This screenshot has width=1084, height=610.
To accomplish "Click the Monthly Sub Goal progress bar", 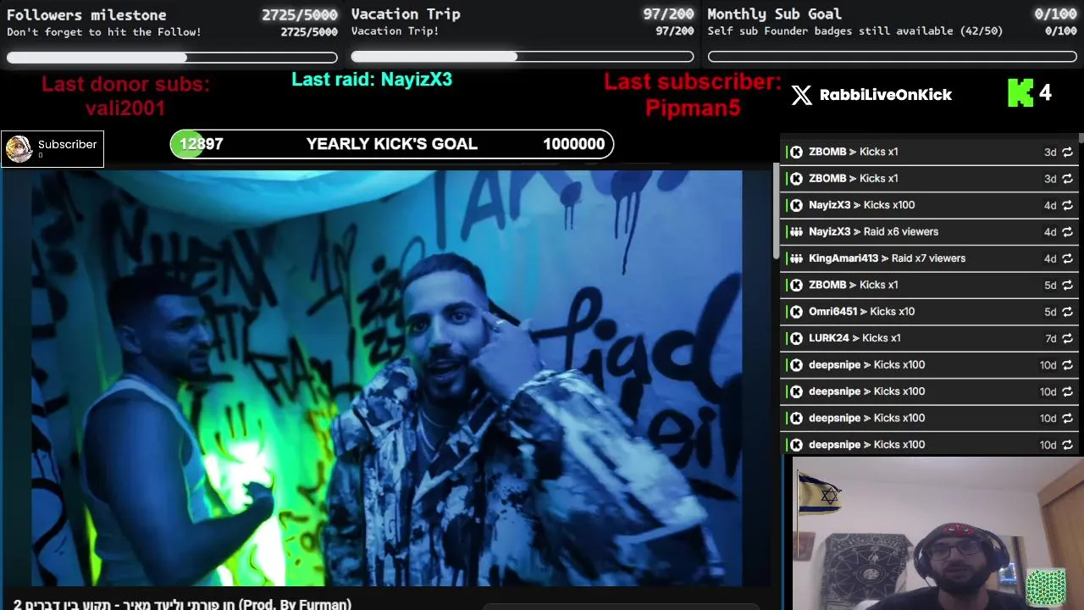I will (893, 57).
